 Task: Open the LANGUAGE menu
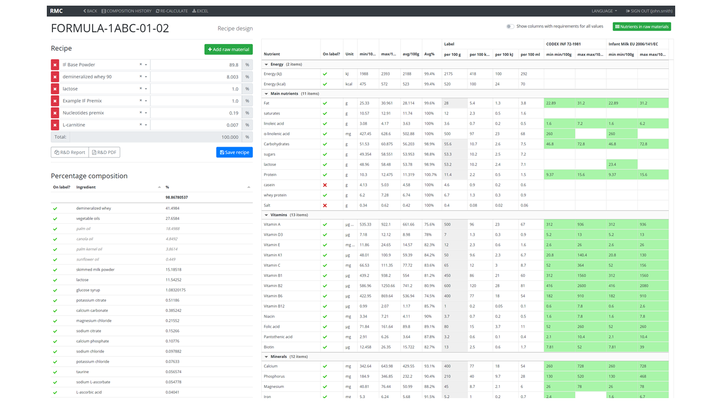click(604, 11)
